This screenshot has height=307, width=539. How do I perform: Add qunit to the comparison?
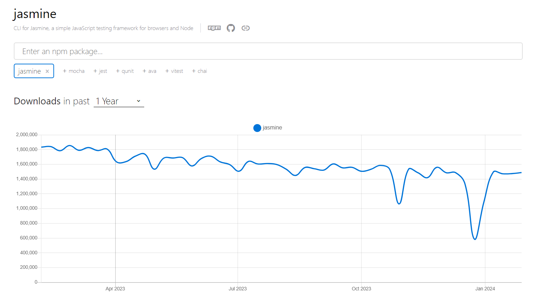[x=125, y=71]
